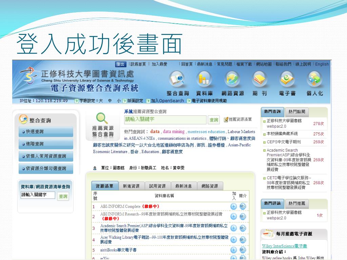347x260 pixels.
Task: Add ABI/INFORM Research with plus icon
Action: [x=233, y=216]
